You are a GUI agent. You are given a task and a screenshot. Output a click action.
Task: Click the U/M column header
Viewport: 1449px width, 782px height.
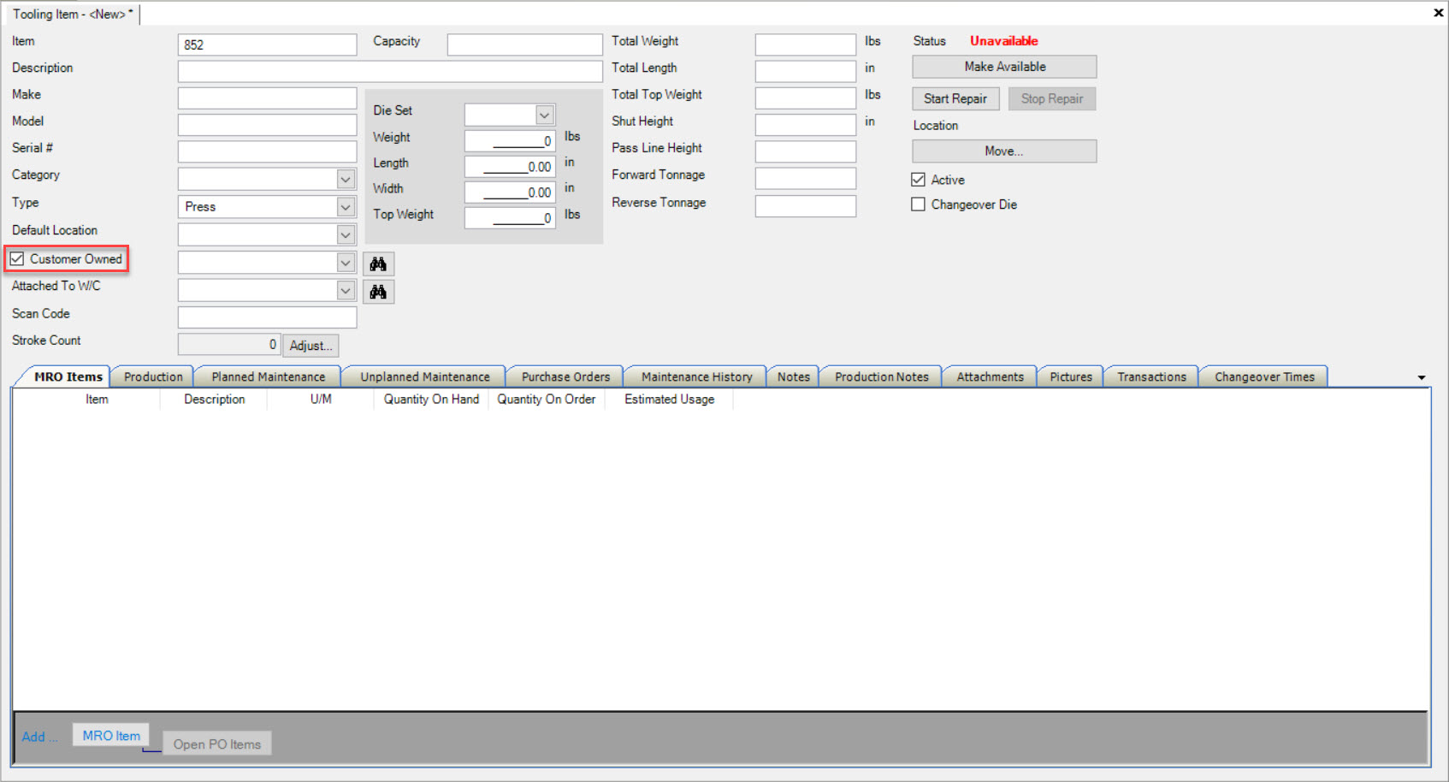pyautogui.click(x=321, y=400)
